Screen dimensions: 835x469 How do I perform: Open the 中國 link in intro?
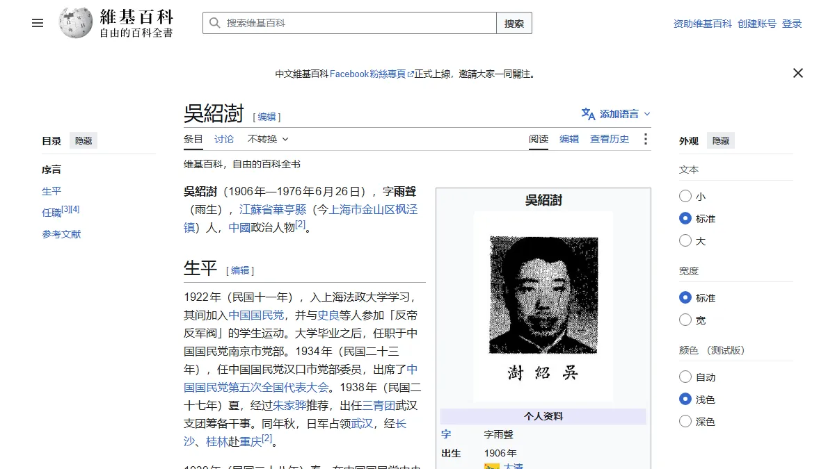tap(239, 227)
